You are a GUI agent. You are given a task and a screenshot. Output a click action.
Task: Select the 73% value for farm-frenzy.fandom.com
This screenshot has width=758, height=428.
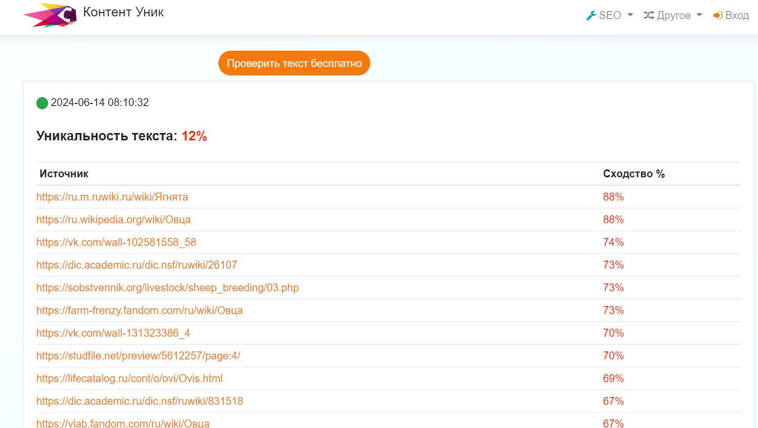[x=613, y=310]
